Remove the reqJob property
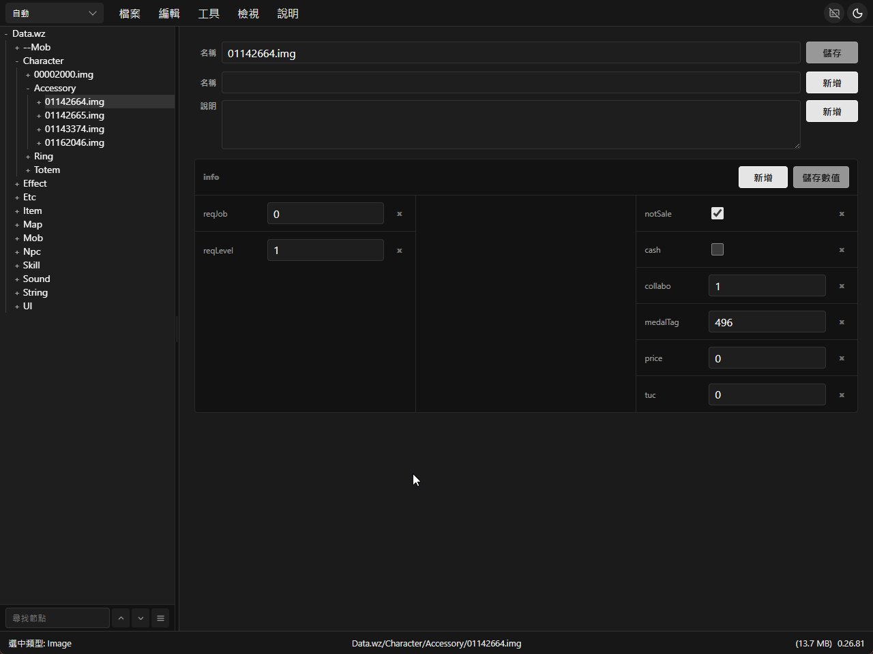 click(x=400, y=214)
